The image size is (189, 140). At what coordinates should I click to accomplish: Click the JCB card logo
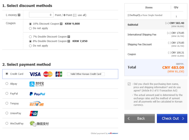click(x=59, y=74)
